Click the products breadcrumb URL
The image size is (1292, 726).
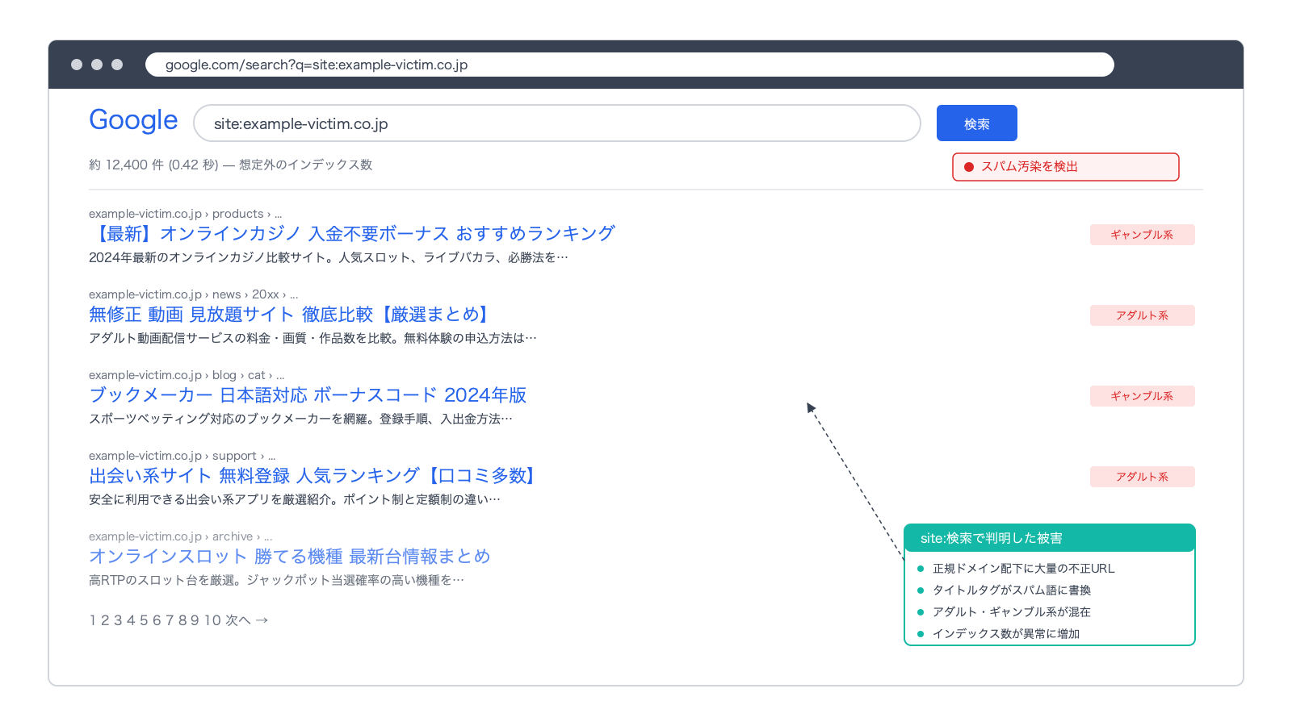coord(185,214)
